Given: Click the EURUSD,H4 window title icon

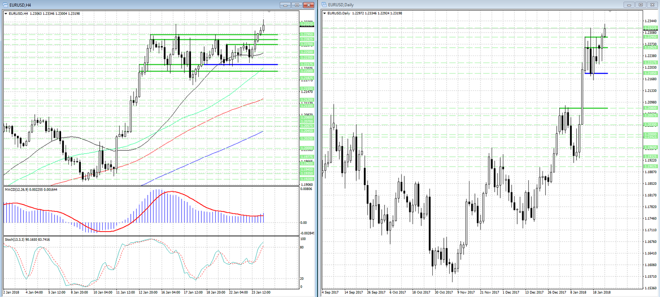Looking at the screenshot, I should coord(5,5).
